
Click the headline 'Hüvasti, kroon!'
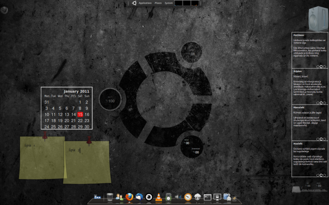click(x=301, y=77)
